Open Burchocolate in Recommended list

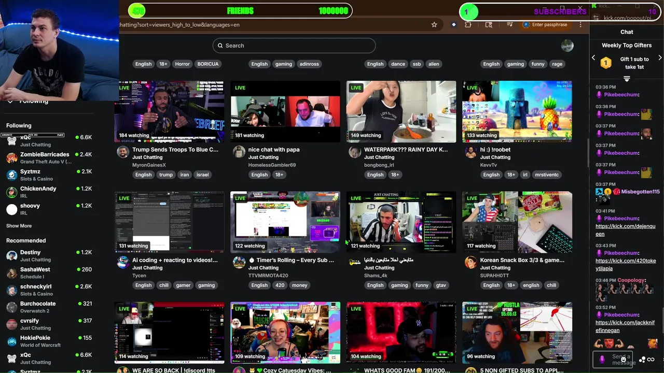(49, 307)
